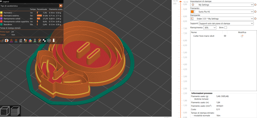The height and width of the screenshot is (118, 257).
Task: Click 2.11 g filament for Perimetro esterno
Action: tap(59, 16)
